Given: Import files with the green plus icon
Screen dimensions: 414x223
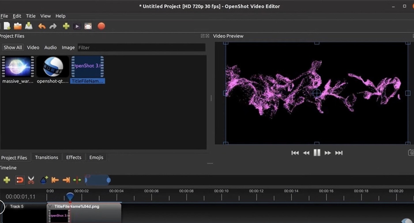Looking at the screenshot, I should click(66, 26).
